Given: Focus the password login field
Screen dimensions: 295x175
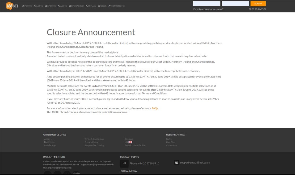Looking at the screenshot, I should [235, 3].
